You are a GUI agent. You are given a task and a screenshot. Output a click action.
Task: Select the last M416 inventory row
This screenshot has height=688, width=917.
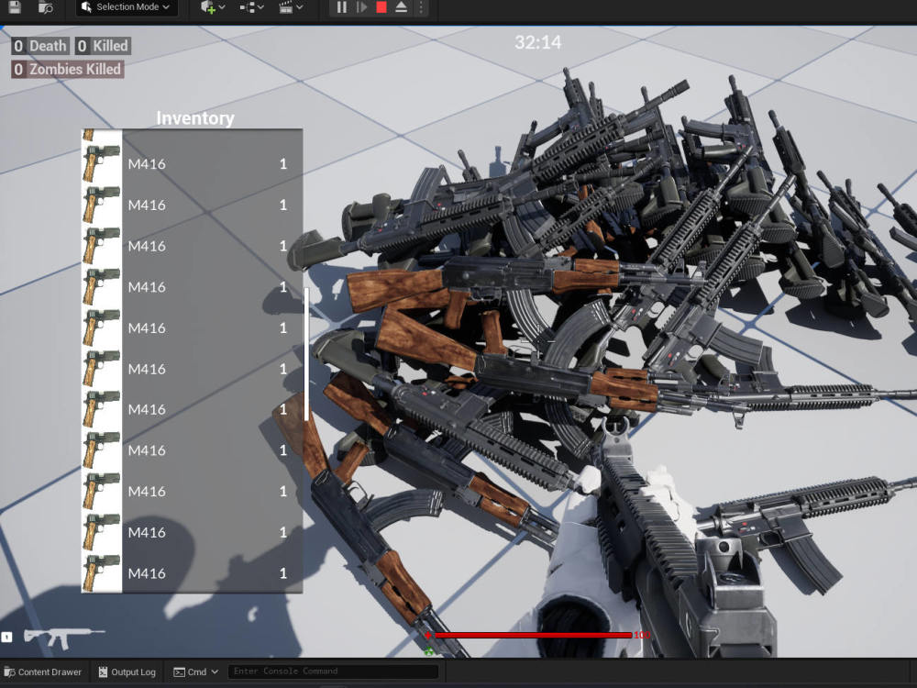(x=192, y=573)
